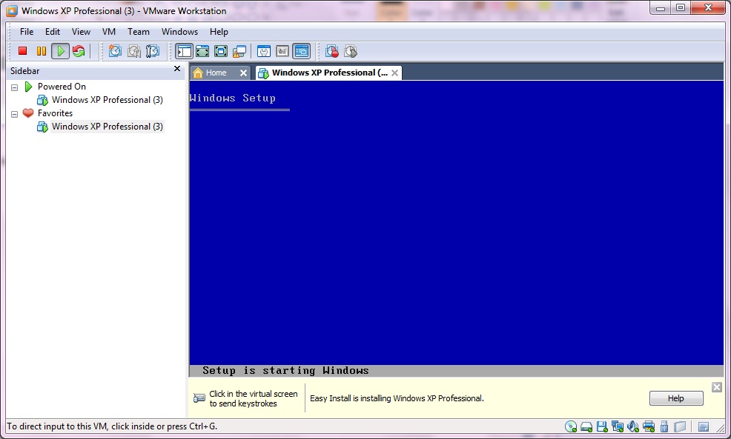
Task: Click the Record toolbar icon
Action: pos(332,51)
